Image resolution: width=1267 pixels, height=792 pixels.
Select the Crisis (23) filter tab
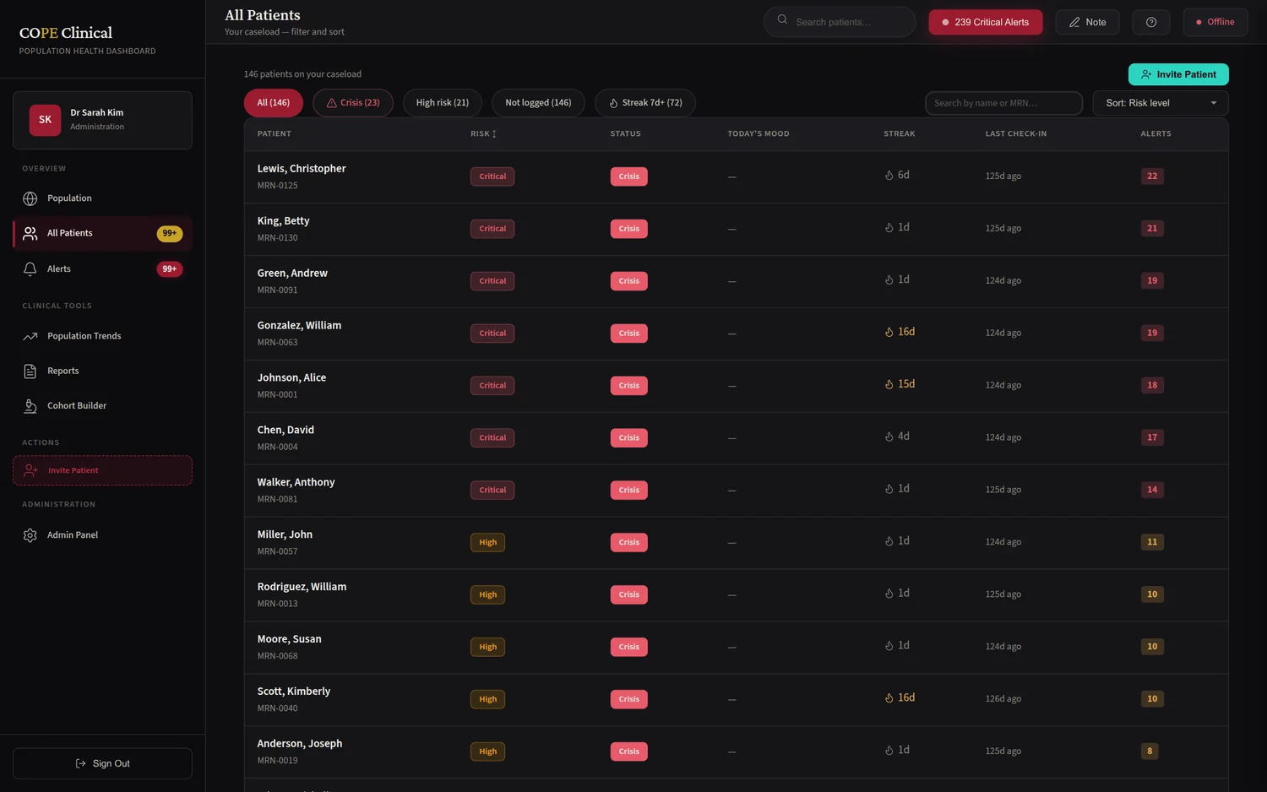tap(353, 103)
